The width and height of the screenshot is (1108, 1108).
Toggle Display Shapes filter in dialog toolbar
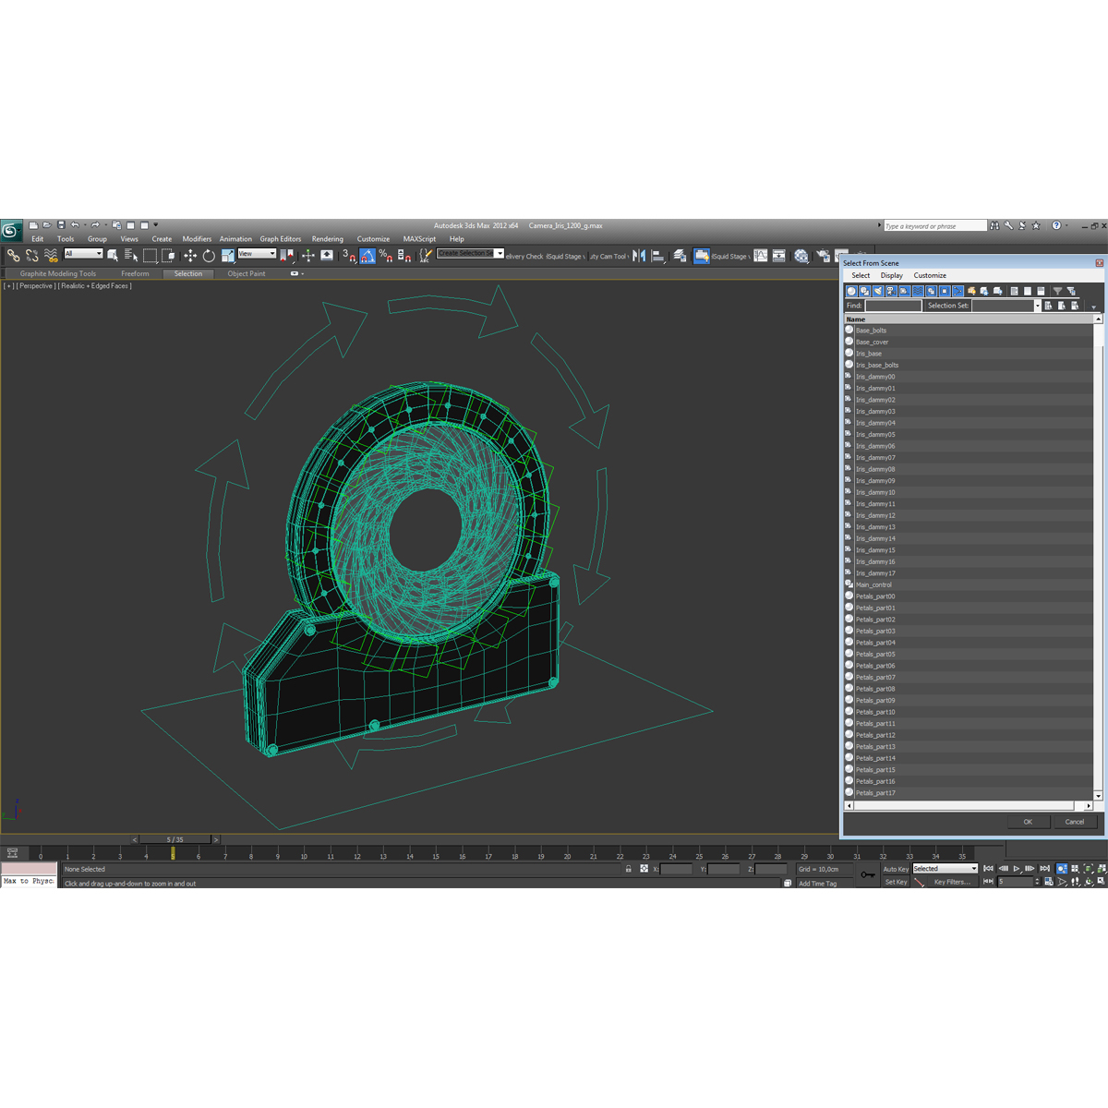pyautogui.click(x=865, y=291)
